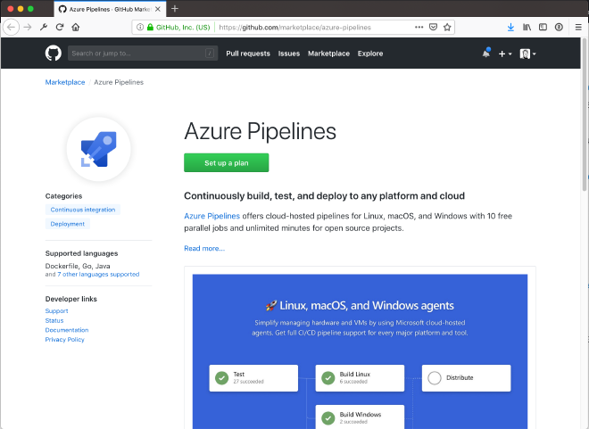The height and width of the screenshot is (429, 589).
Task: Open developer tools wrench icon
Action: click(44, 27)
